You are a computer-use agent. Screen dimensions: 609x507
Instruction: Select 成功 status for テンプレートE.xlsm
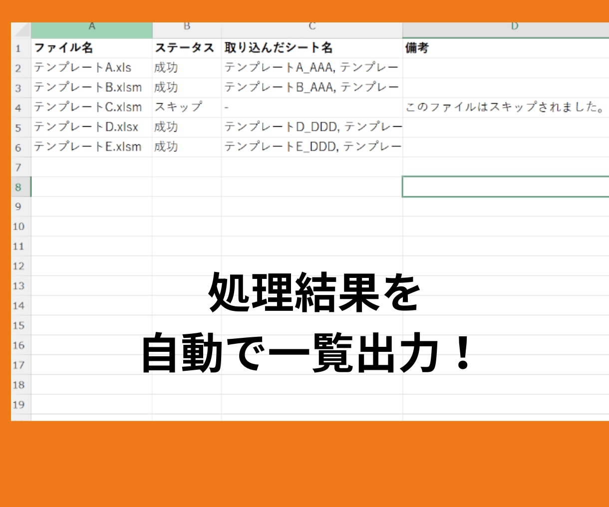click(187, 147)
